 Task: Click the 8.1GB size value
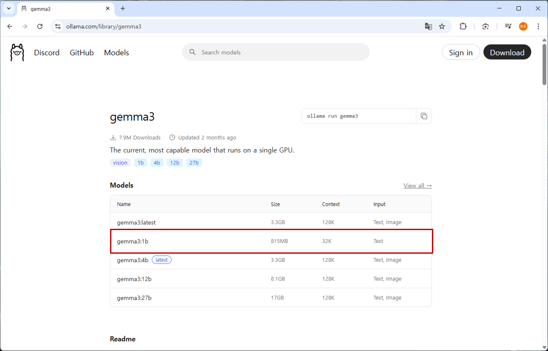tap(278, 279)
